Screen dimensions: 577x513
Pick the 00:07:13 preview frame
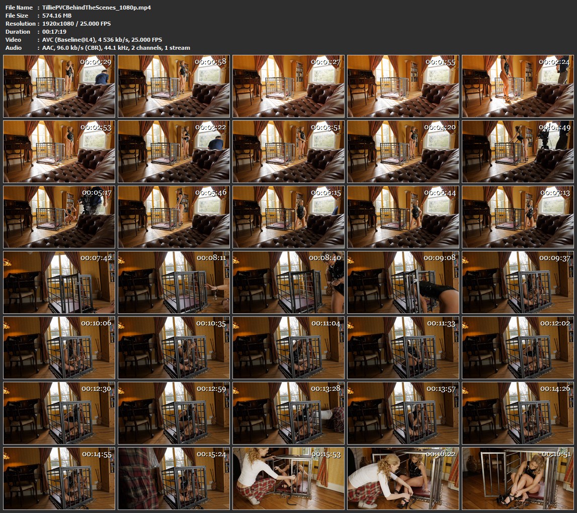click(x=518, y=217)
